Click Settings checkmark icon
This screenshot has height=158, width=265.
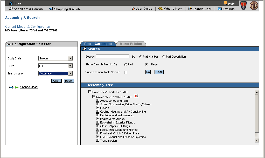(220, 9)
